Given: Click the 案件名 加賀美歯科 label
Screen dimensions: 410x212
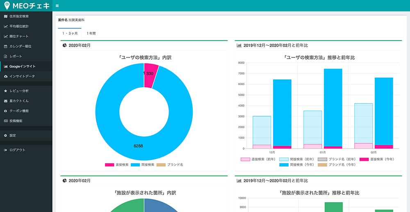Looking at the screenshot, I should pyautogui.click(x=71, y=20).
